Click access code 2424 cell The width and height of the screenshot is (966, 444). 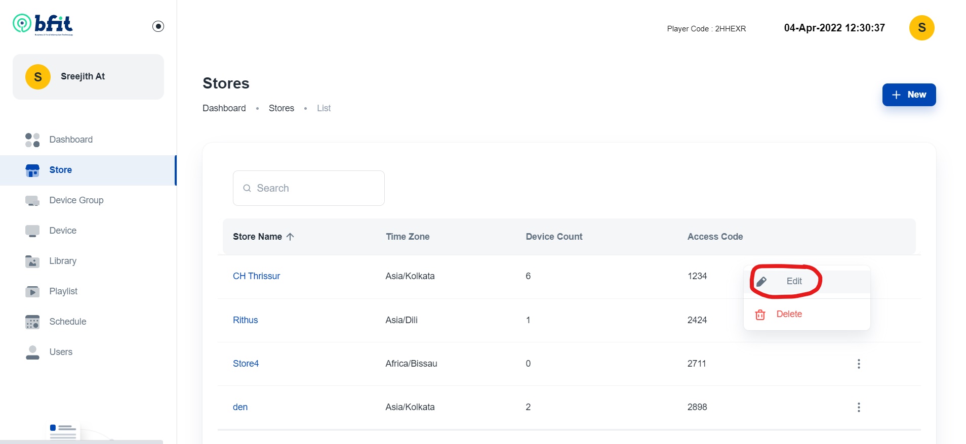(x=697, y=320)
